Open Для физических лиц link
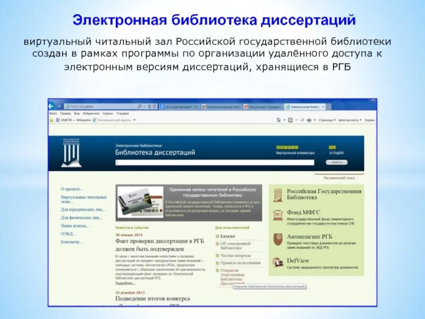Image resolution: width=425 pixels, height=319 pixels. [x=82, y=217]
